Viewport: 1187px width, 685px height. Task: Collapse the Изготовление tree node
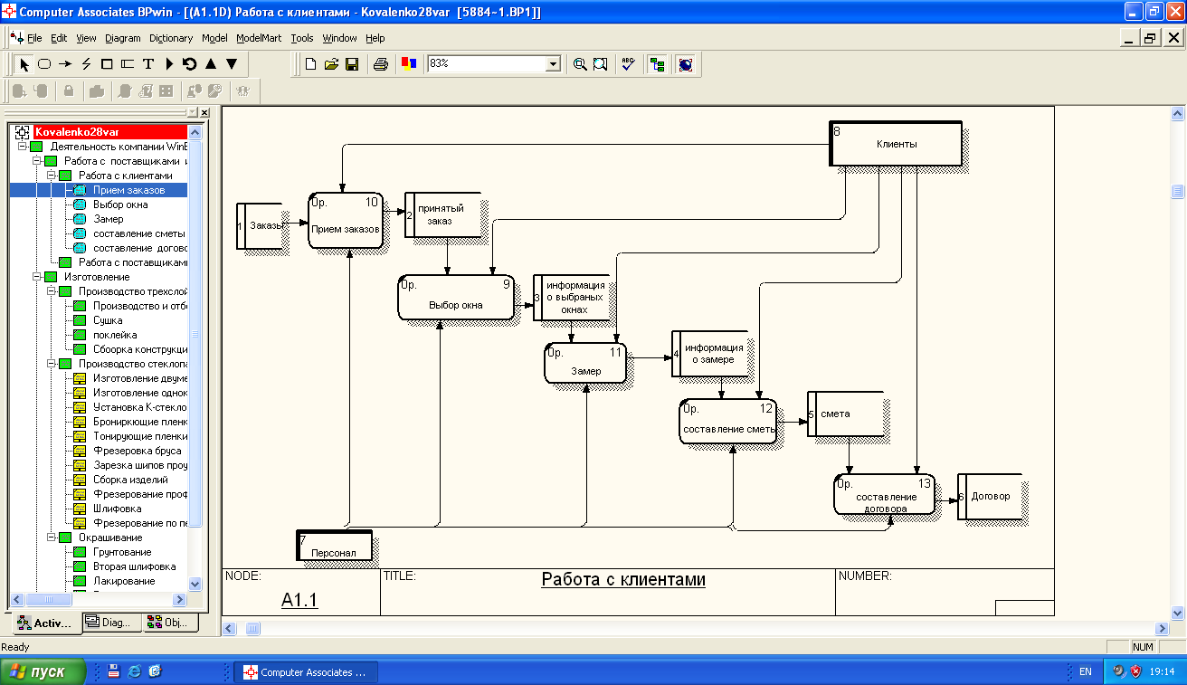pyautogui.click(x=37, y=277)
